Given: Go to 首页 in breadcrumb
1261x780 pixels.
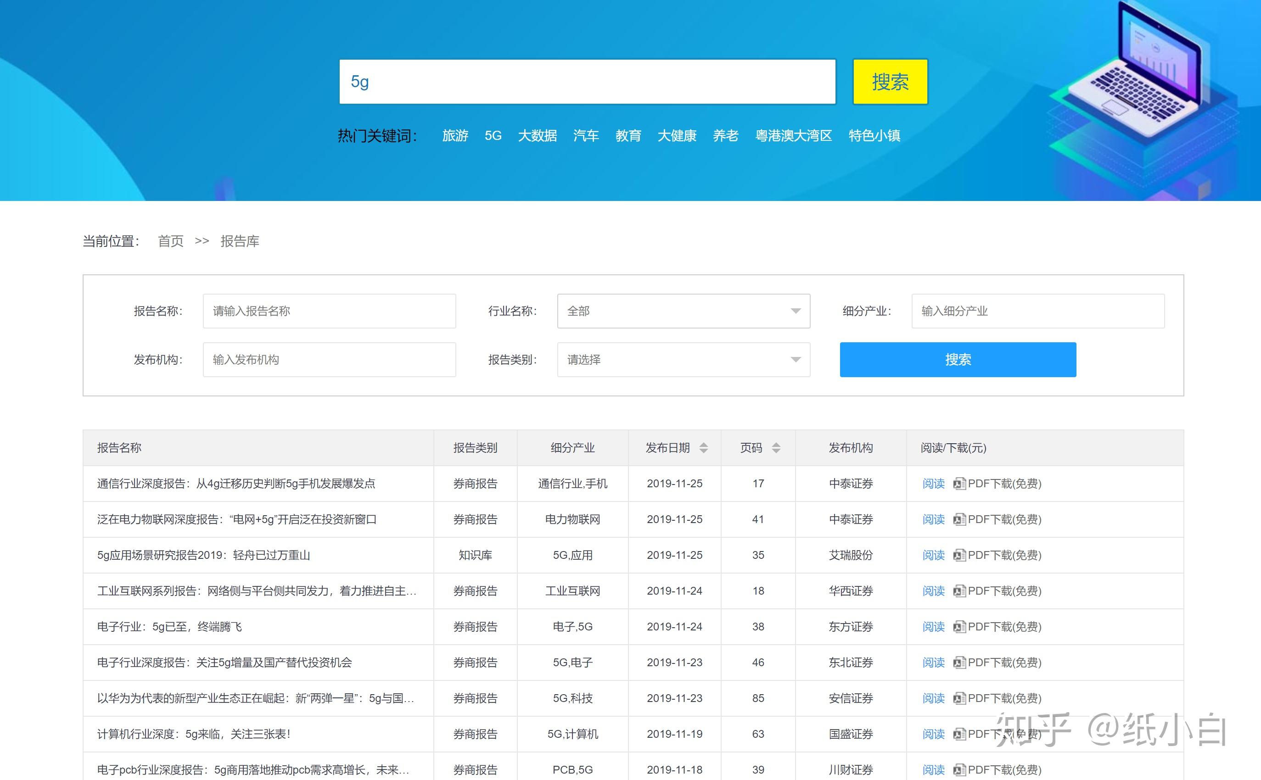Looking at the screenshot, I should coord(170,241).
